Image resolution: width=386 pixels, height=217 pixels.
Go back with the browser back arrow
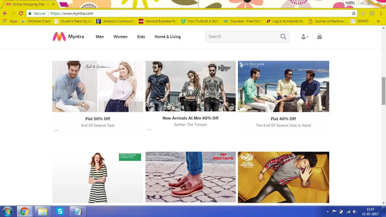(x=5, y=13)
